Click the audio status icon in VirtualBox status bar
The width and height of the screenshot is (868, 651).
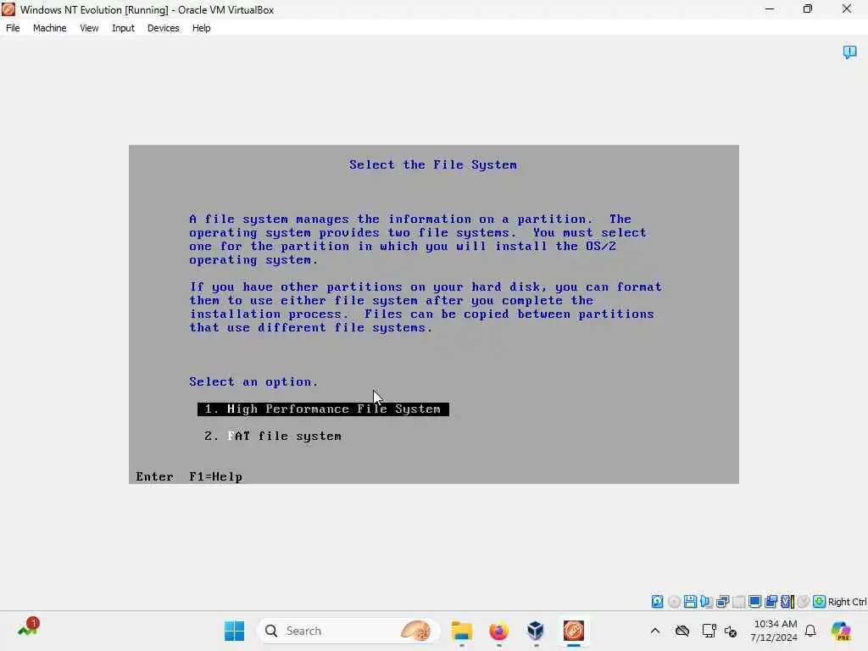point(706,602)
